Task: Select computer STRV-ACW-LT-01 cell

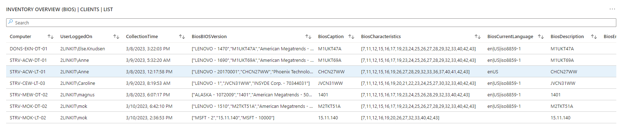Action: click(x=27, y=72)
